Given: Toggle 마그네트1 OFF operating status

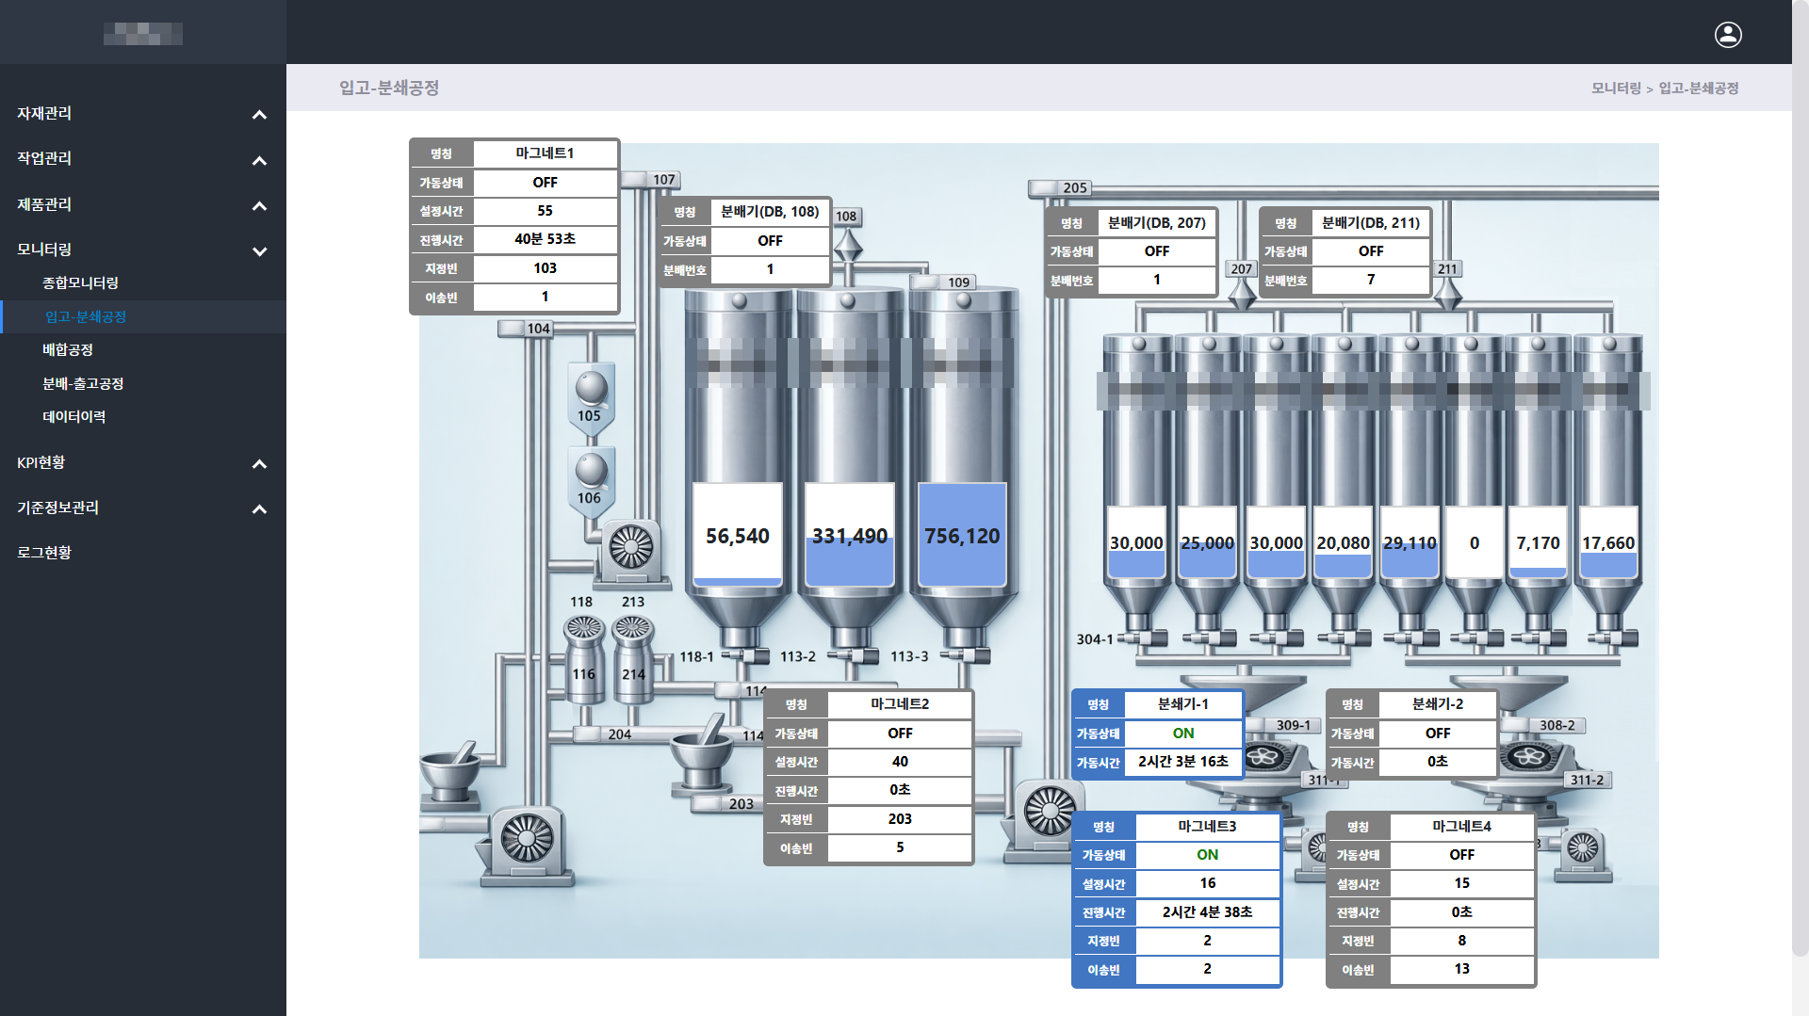Looking at the screenshot, I should click(x=545, y=183).
